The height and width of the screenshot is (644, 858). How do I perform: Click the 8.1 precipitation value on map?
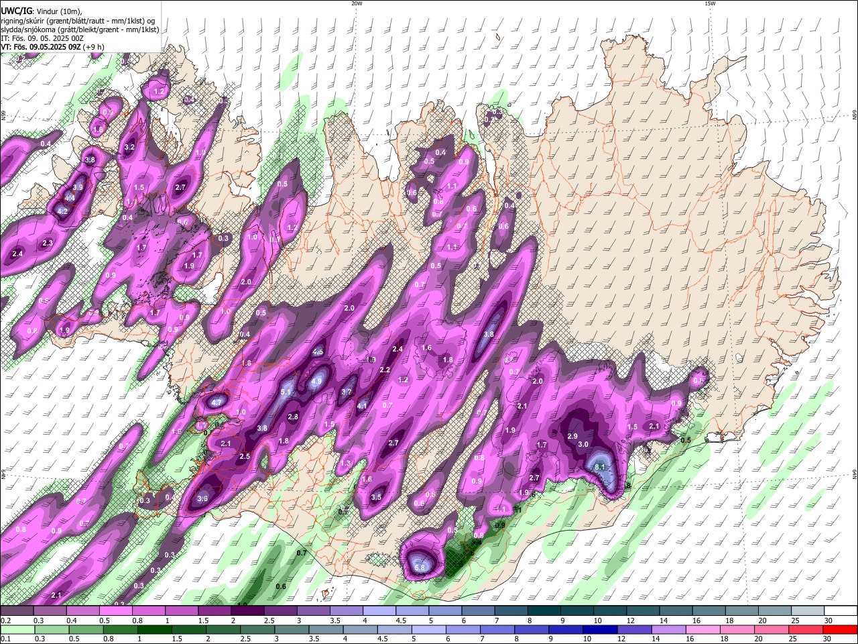click(600, 468)
